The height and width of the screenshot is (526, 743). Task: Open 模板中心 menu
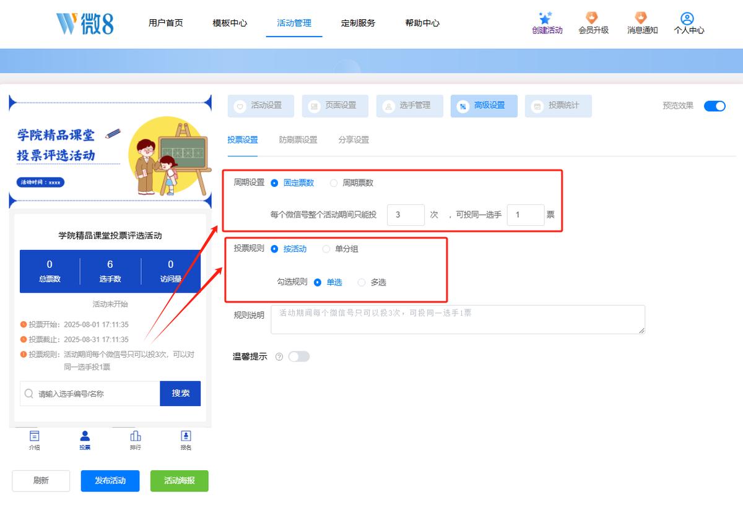coord(230,23)
